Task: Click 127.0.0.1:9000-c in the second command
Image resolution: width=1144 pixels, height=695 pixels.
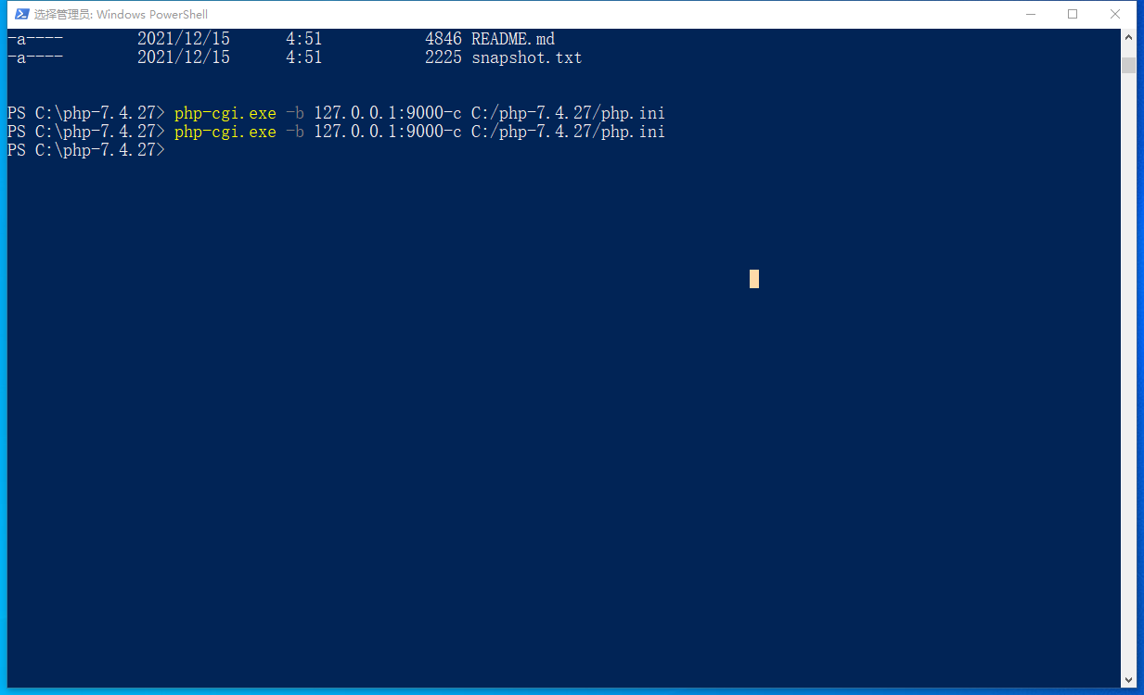Action: [388, 132]
